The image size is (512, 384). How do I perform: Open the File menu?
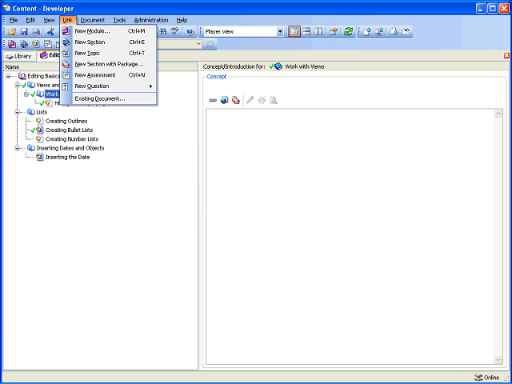click(14, 20)
